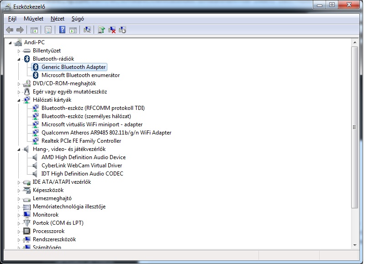Maximize the Eszközkezelő window
The image size is (374, 264).
point(332,5)
